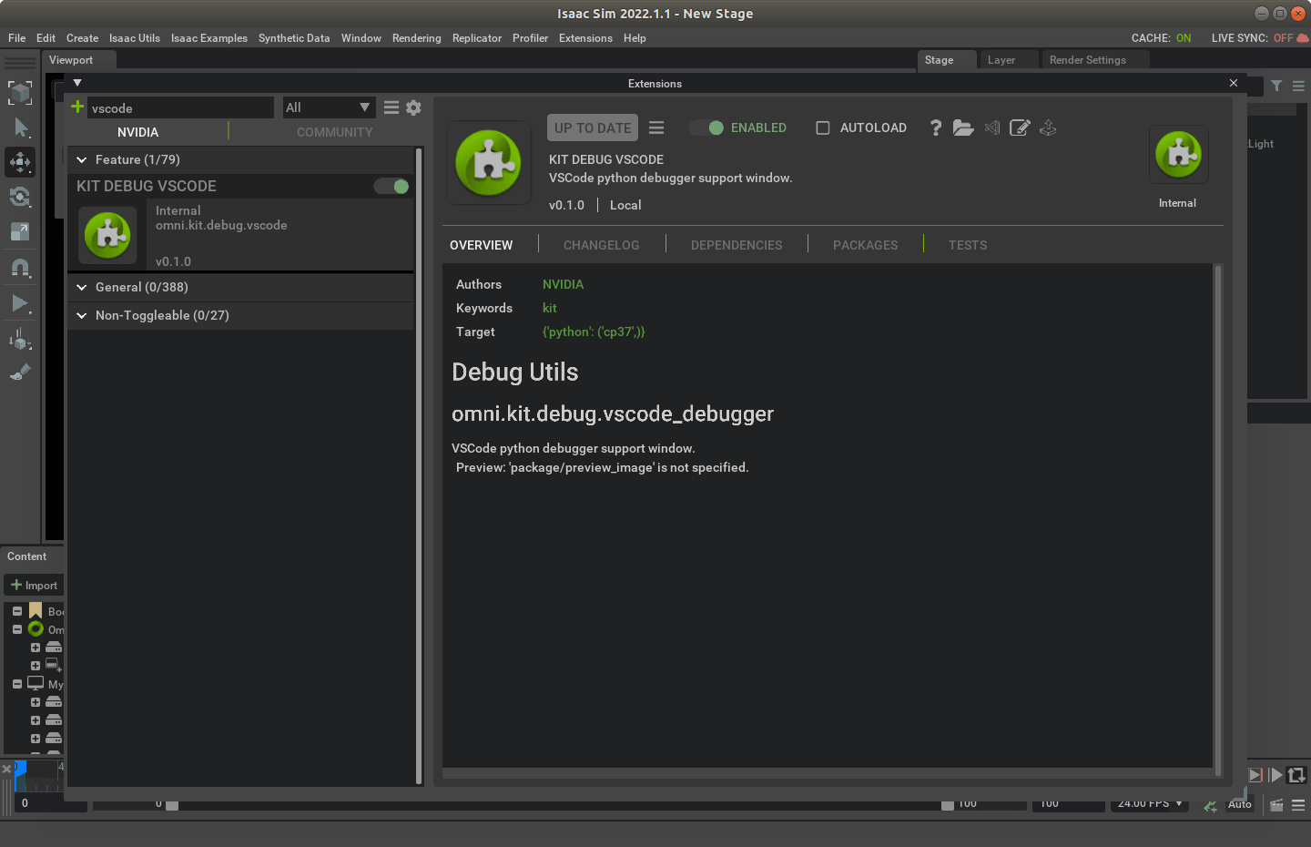Click the Auto button in timeline

pyautogui.click(x=1240, y=804)
